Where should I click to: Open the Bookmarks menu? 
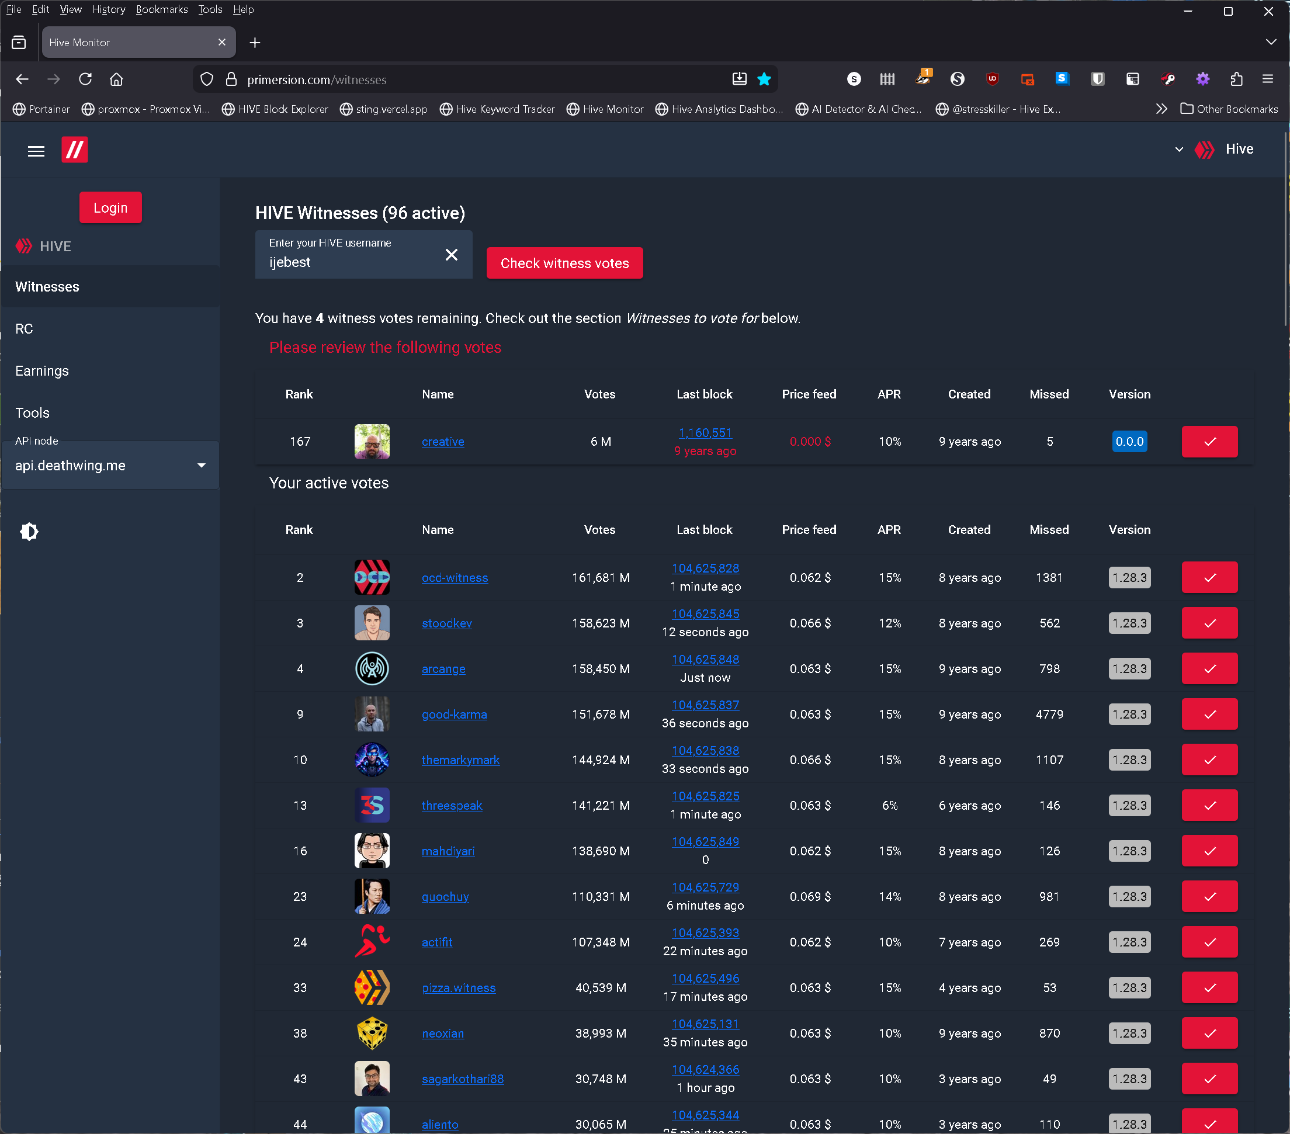[162, 9]
